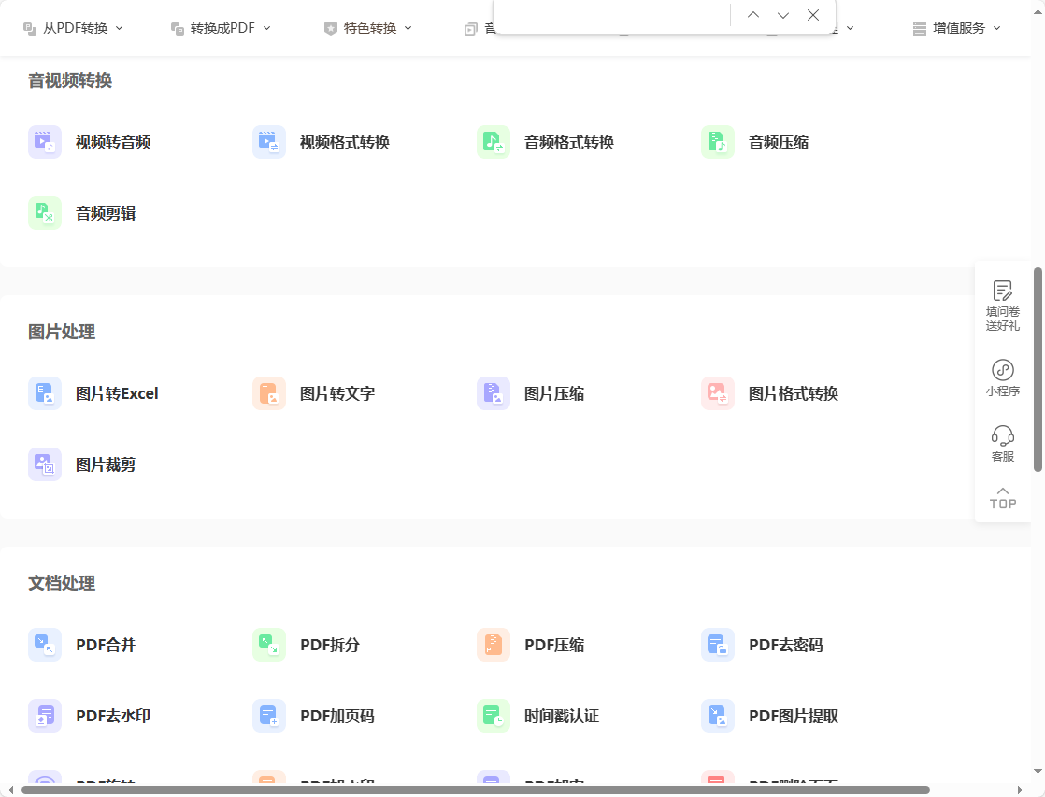Click the 视频转音频 icon
The width and height of the screenshot is (1045, 797).
45,142
